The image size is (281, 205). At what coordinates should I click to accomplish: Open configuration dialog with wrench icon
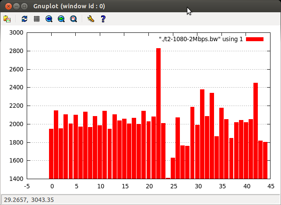coord(91,19)
